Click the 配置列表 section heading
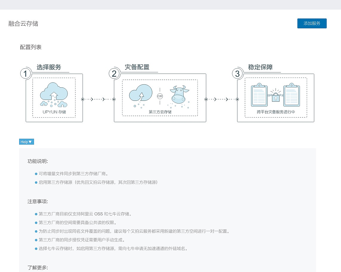Screen dimensions: 341x272 coord(31,47)
